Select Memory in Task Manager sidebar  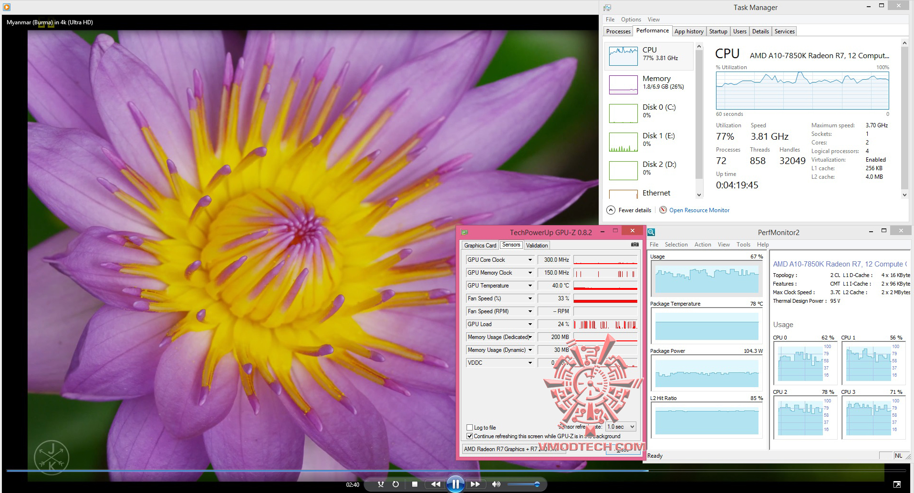coord(649,84)
